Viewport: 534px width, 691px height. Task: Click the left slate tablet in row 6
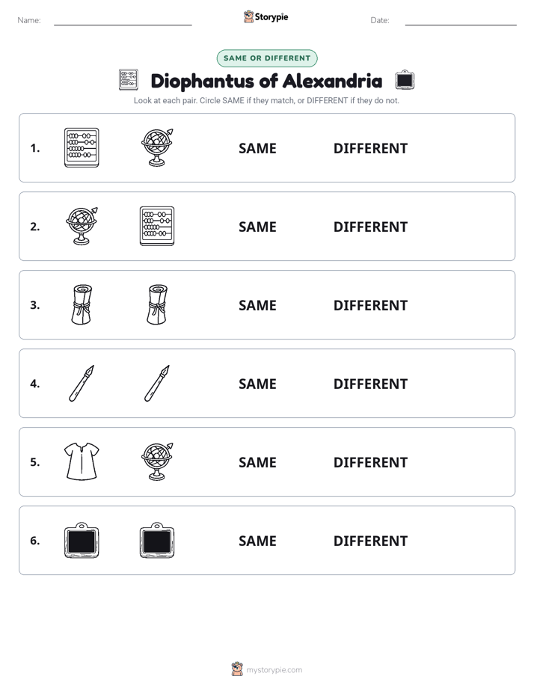point(82,540)
